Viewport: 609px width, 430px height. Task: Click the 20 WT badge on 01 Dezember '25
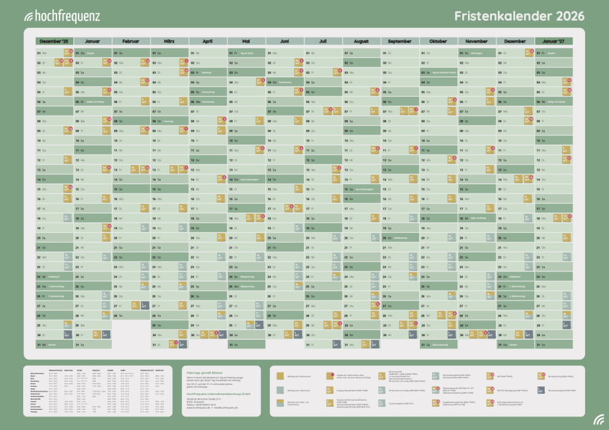click(x=67, y=53)
